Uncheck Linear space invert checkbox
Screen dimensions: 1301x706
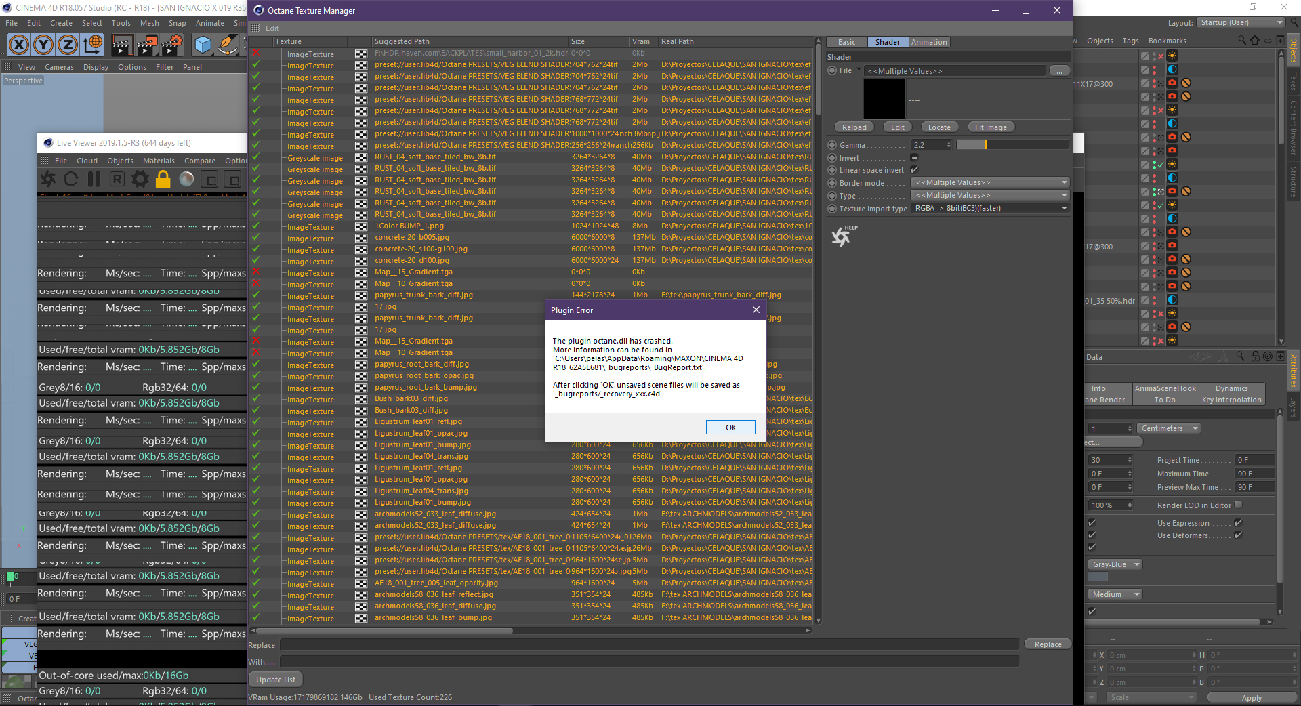pos(914,169)
